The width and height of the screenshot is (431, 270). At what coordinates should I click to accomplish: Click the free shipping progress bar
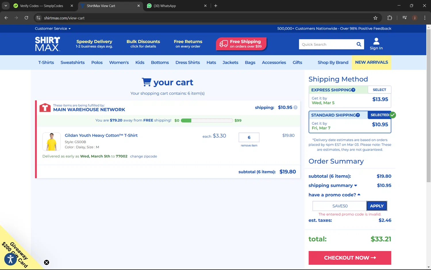point(207,120)
